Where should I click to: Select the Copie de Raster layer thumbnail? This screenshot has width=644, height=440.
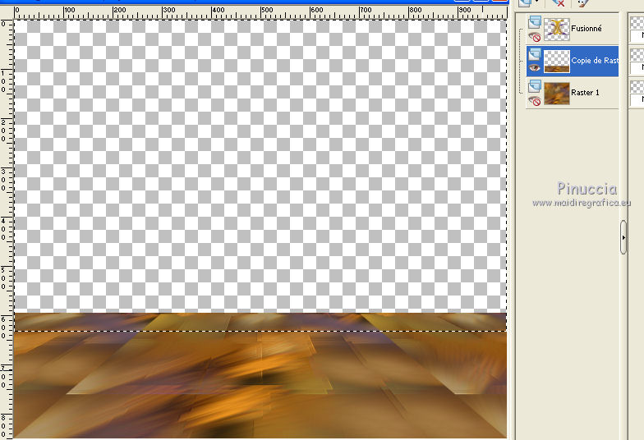[x=557, y=61]
